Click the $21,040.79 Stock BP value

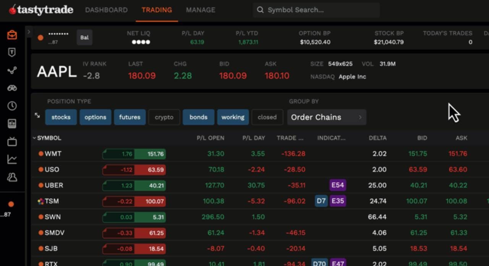(389, 42)
